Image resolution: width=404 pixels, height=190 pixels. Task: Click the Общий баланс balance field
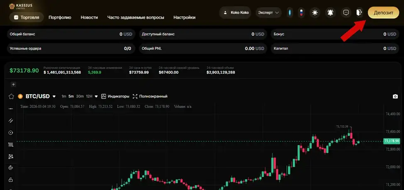click(71, 34)
